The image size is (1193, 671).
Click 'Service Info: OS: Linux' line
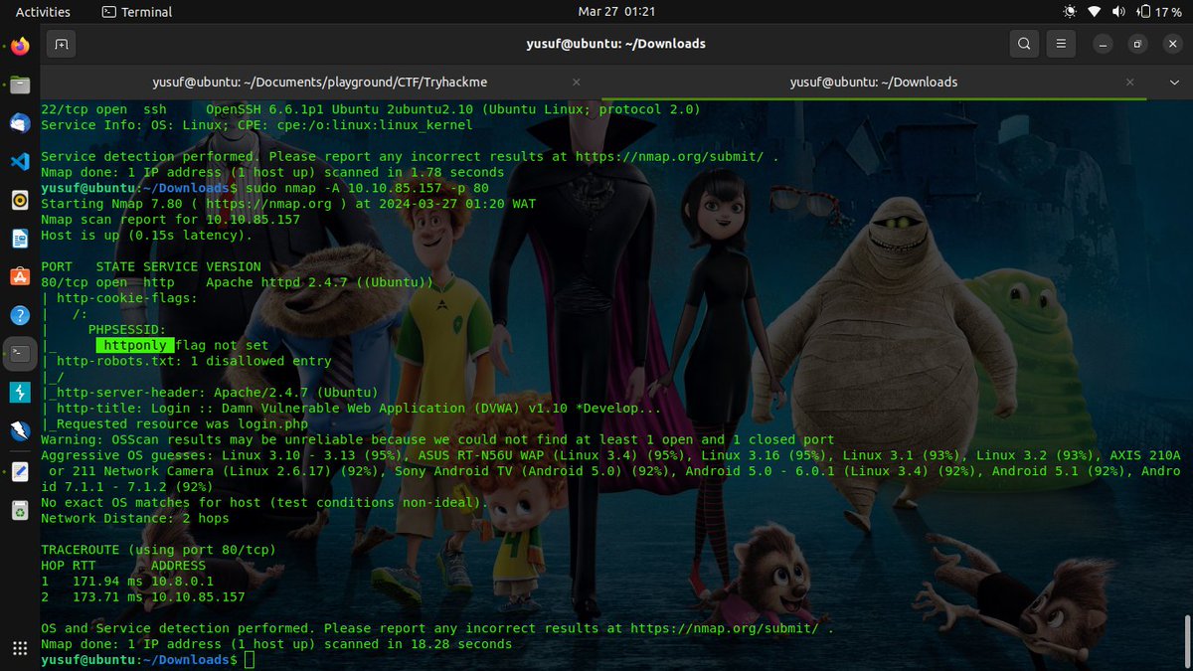[x=256, y=125]
